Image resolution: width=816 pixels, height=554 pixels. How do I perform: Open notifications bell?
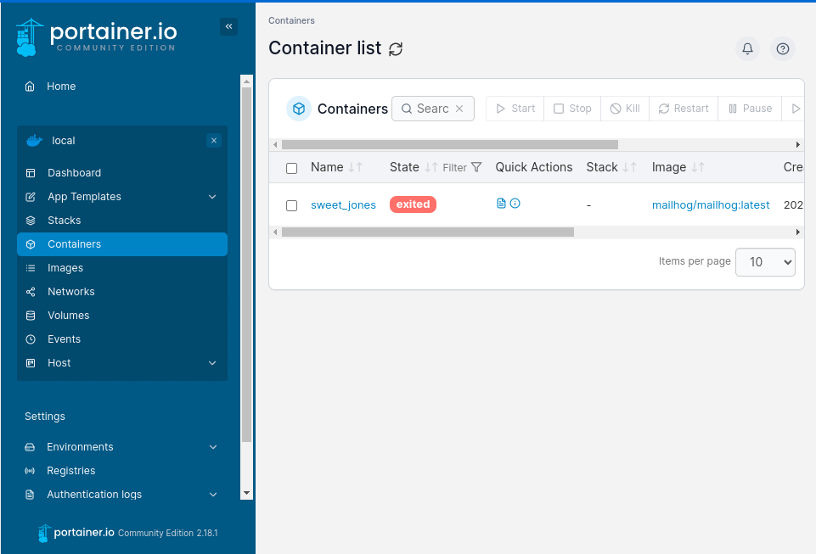[x=747, y=49]
